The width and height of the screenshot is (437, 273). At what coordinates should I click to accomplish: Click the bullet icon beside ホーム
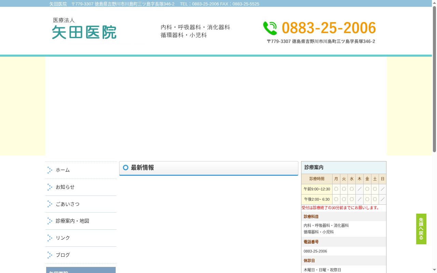point(50,170)
